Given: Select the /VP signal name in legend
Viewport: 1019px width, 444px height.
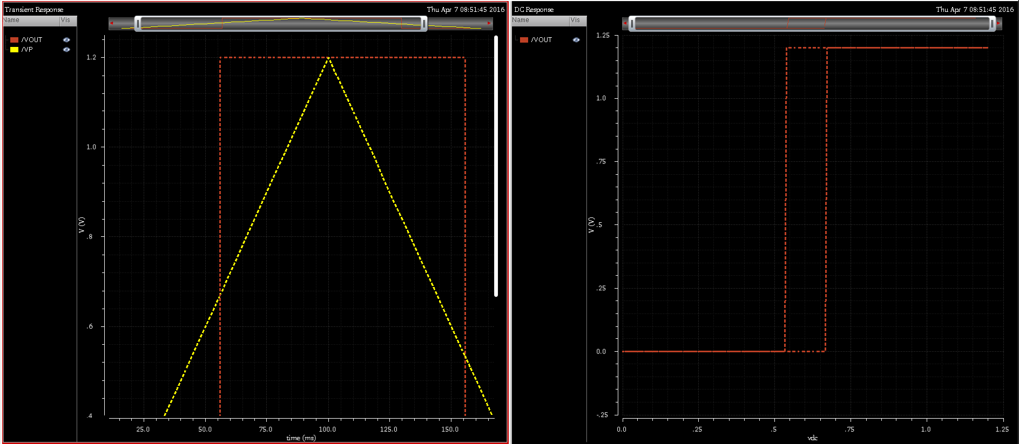Looking at the screenshot, I should pyautogui.click(x=27, y=50).
